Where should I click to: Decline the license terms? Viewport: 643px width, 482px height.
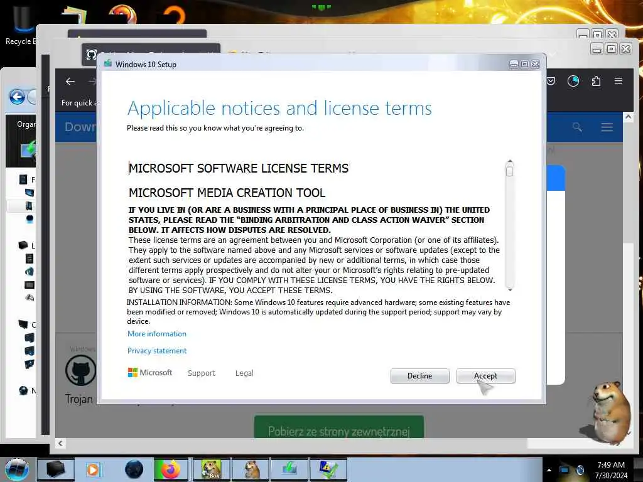(x=419, y=376)
